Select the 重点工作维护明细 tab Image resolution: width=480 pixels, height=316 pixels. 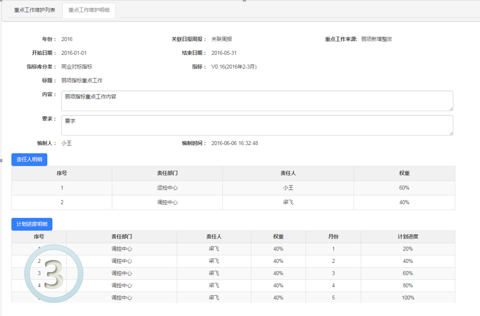(89, 10)
